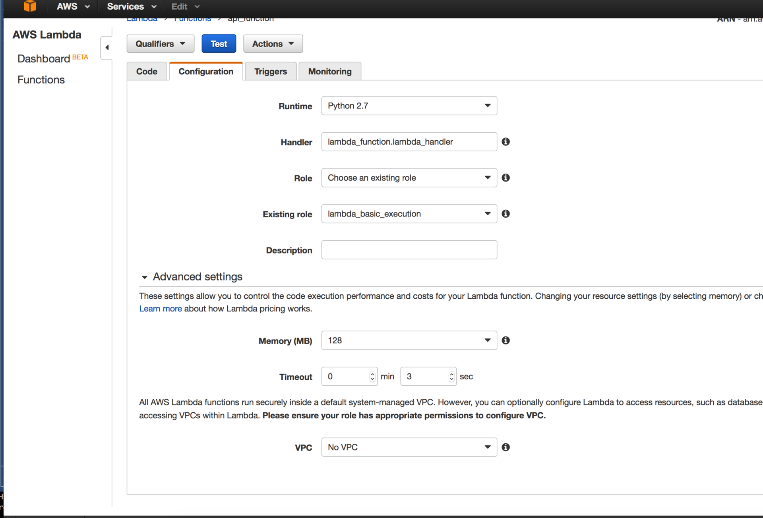Click the info icon next to VPC
Screen dimensions: 763x518
click(505, 447)
